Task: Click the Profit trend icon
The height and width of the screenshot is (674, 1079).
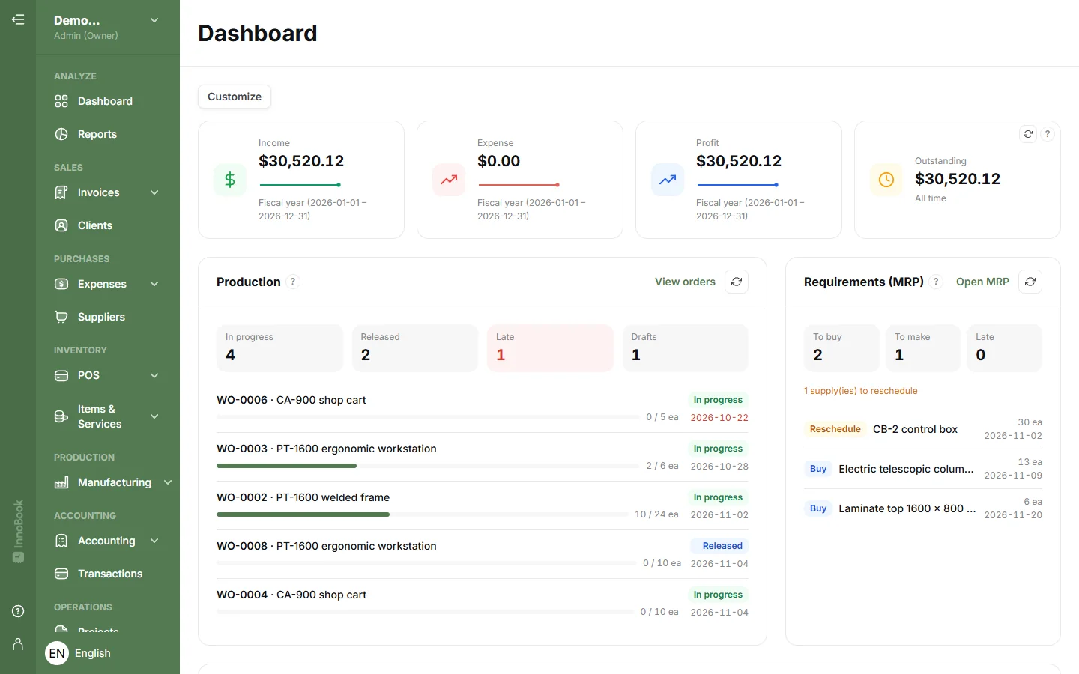Action: click(668, 180)
